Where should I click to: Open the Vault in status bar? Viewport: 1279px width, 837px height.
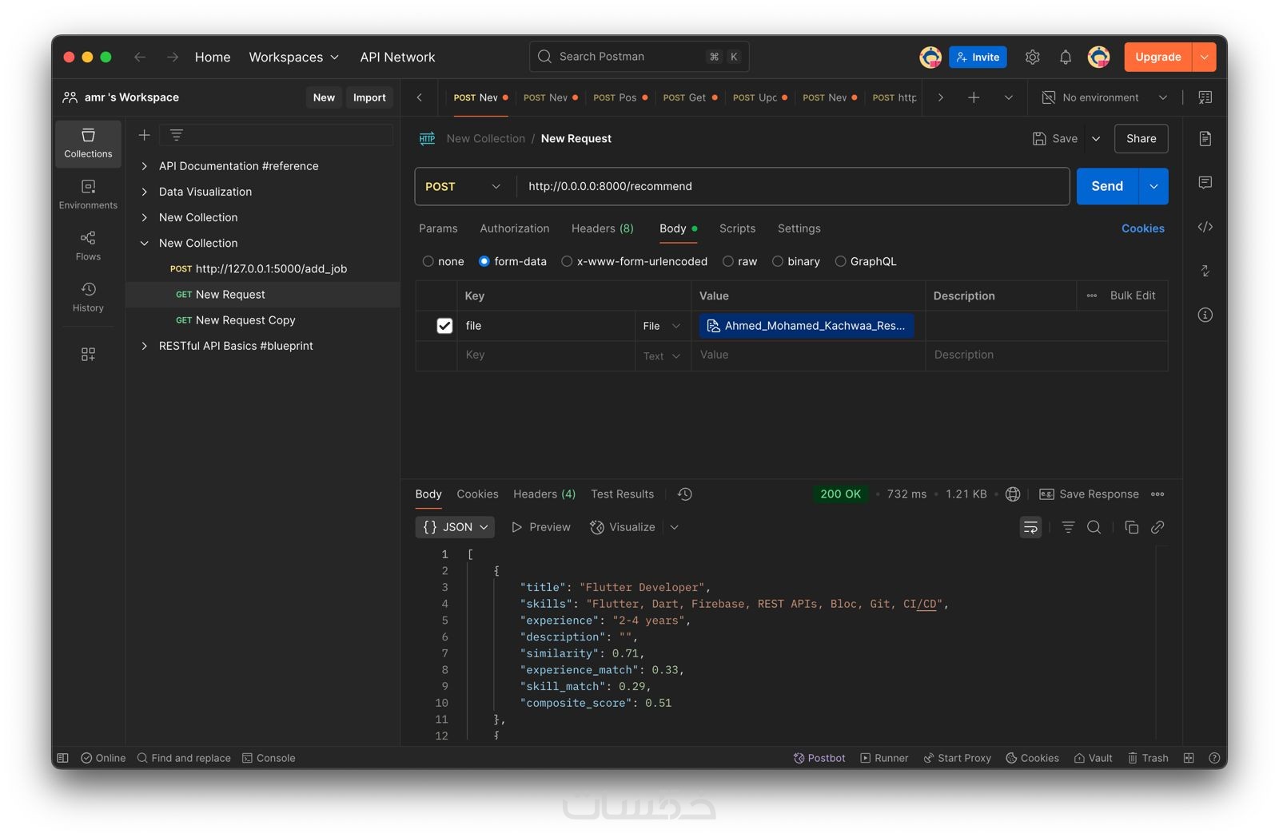[x=1093, y=758]
